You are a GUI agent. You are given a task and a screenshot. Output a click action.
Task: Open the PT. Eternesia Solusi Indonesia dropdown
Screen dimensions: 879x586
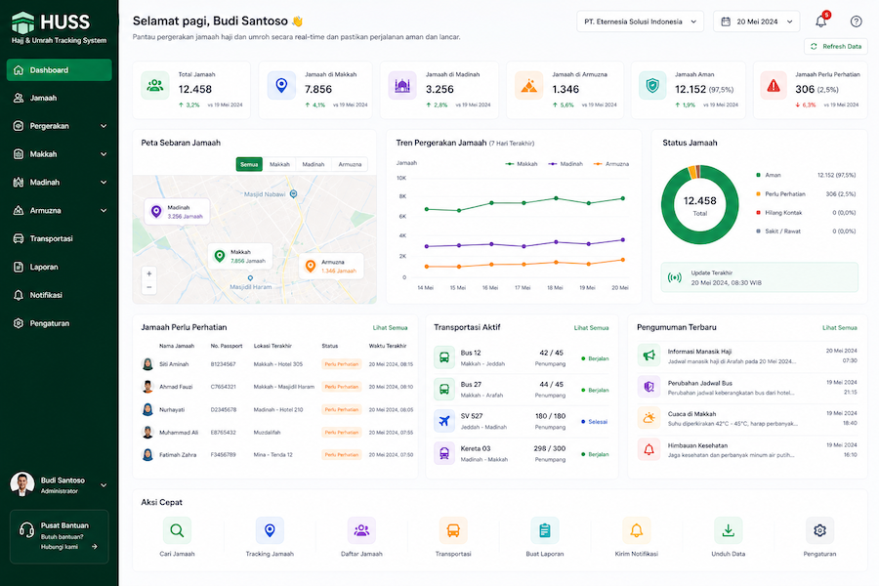pos(640,21)
